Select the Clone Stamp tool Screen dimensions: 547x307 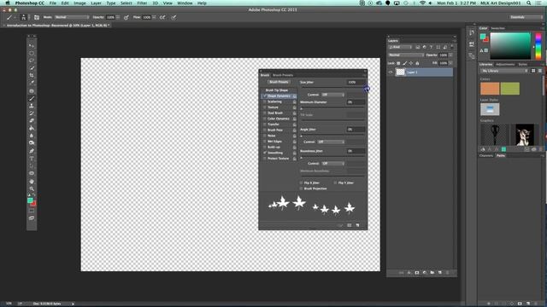tap(32, 106)
